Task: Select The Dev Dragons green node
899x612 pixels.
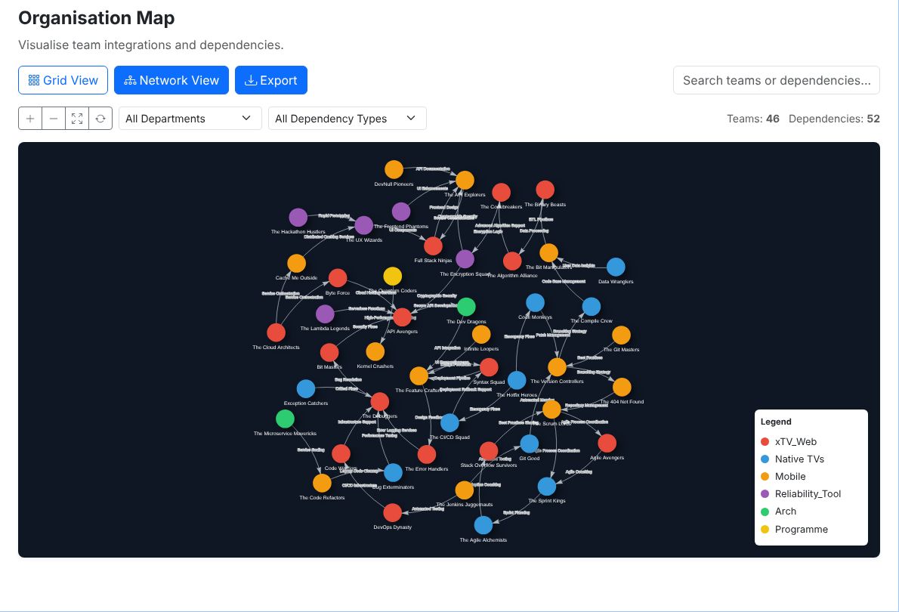Action: click(466, 307)
